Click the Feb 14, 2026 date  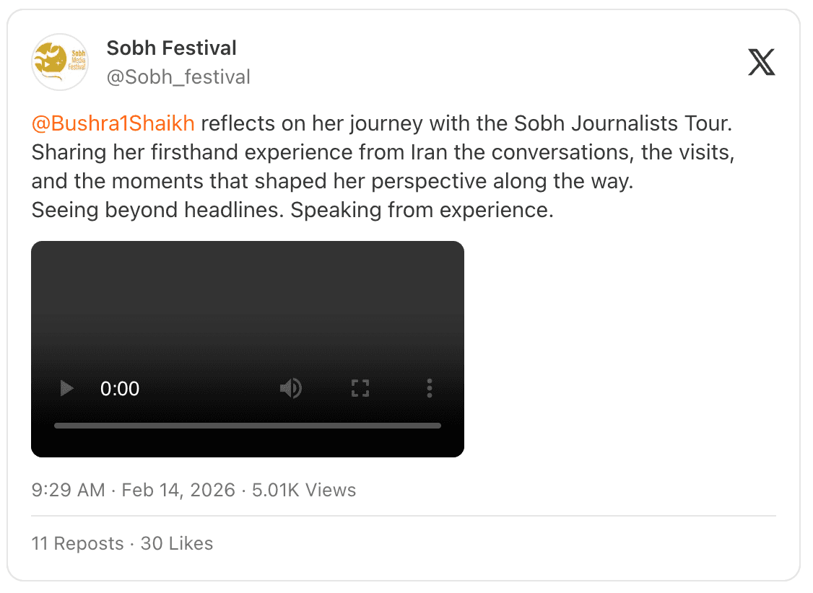coord(178,491)
